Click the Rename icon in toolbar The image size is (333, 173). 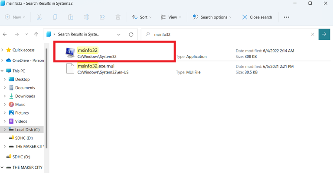86,17
